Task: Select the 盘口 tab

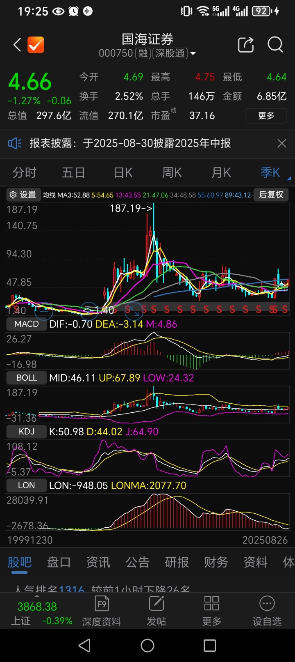Action: click(59, 562)
